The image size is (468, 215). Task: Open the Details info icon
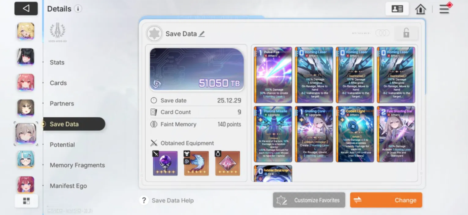tap(78, 9)
